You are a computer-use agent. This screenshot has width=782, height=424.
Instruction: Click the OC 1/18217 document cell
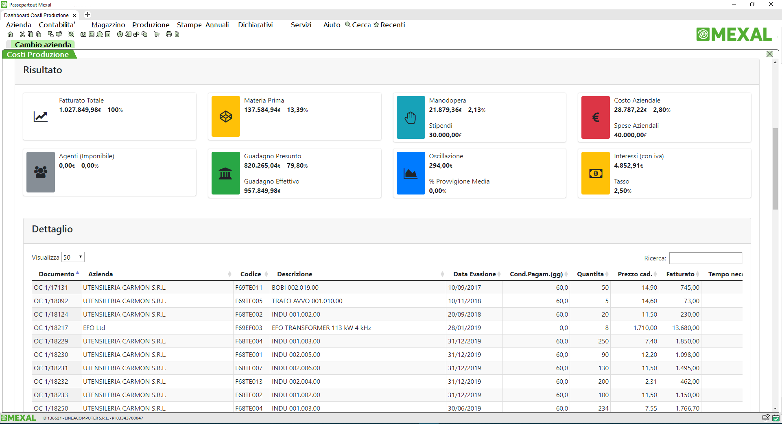pyautogui.click(x=56, y=328)
